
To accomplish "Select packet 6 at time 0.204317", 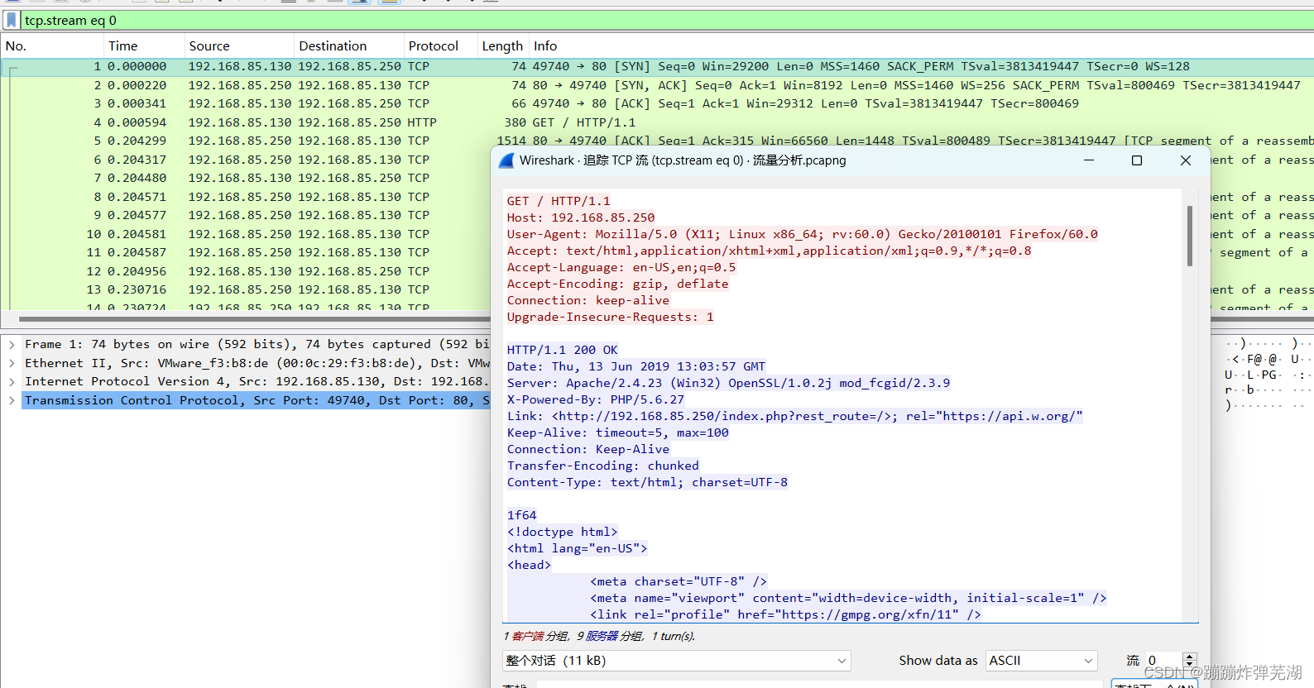I will tap(246, 160).
